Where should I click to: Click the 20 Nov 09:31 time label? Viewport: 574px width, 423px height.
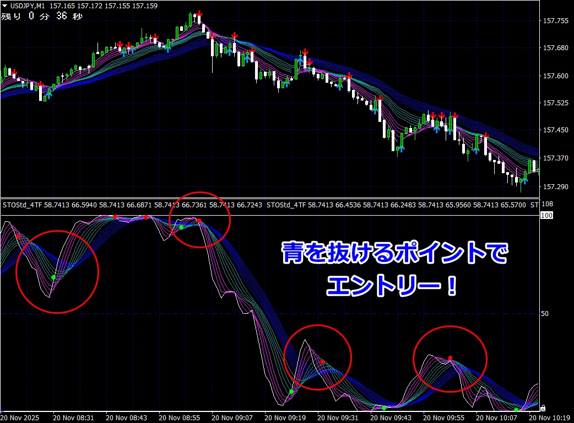(x=338, y=418)
